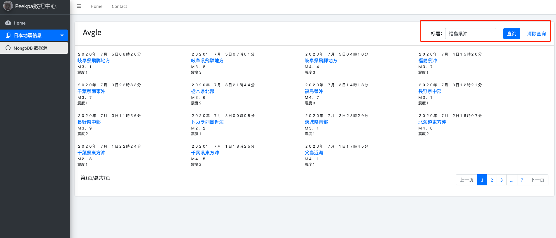Open 岐阜県飛騨地方 entry from 5日07時01分
Image resolution: width=556 pixels, height=238 pixels.
pos(207,61)
